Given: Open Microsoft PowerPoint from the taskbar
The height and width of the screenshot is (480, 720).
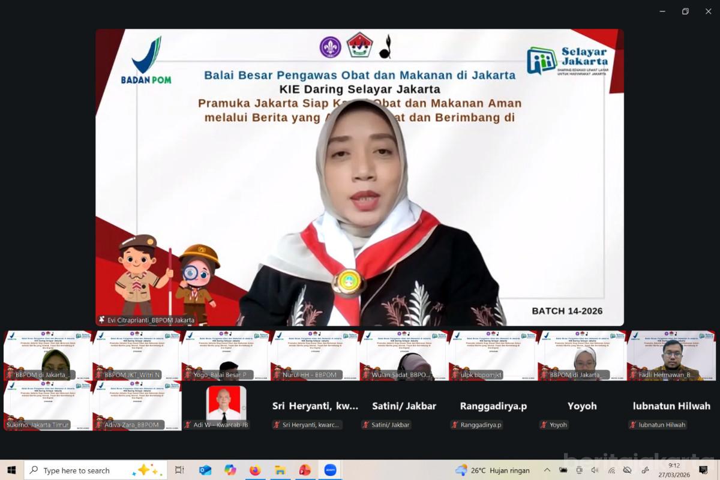Looking at the screenshot, I should point(304,470).
